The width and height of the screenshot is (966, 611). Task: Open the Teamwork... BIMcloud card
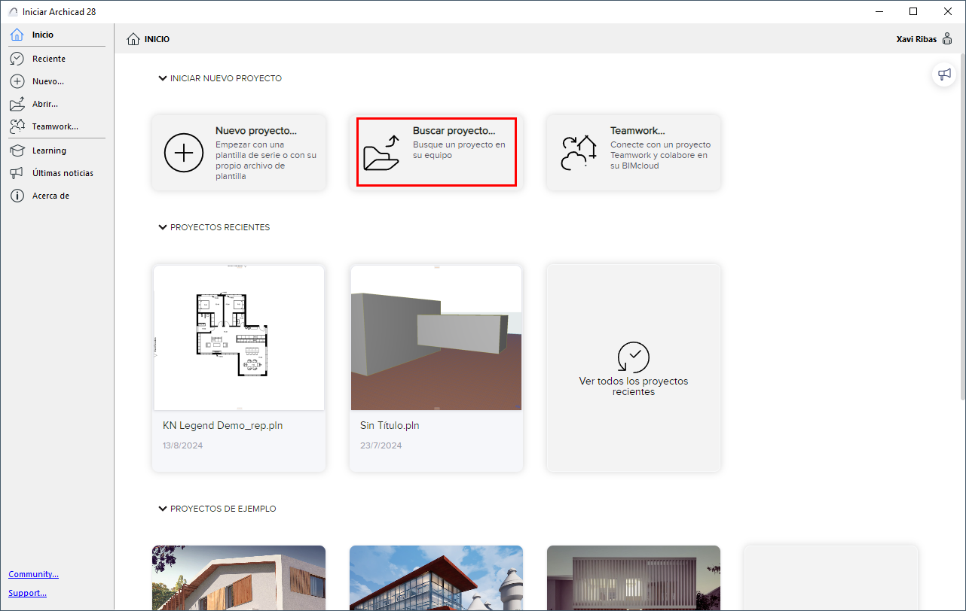click(634, 152)
